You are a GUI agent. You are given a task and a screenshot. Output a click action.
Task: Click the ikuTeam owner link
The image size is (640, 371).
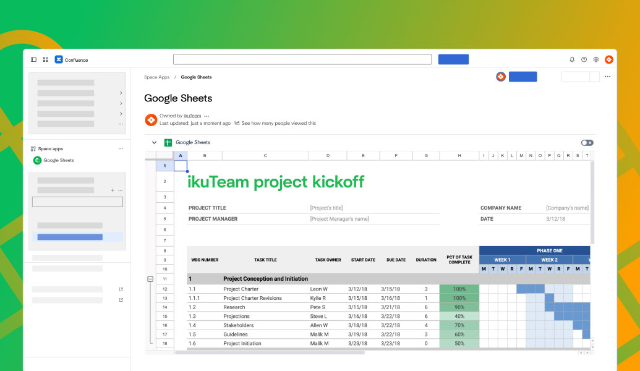(x=192, y=116)
